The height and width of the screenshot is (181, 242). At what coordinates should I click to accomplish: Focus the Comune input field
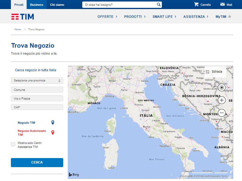(37, 90)
